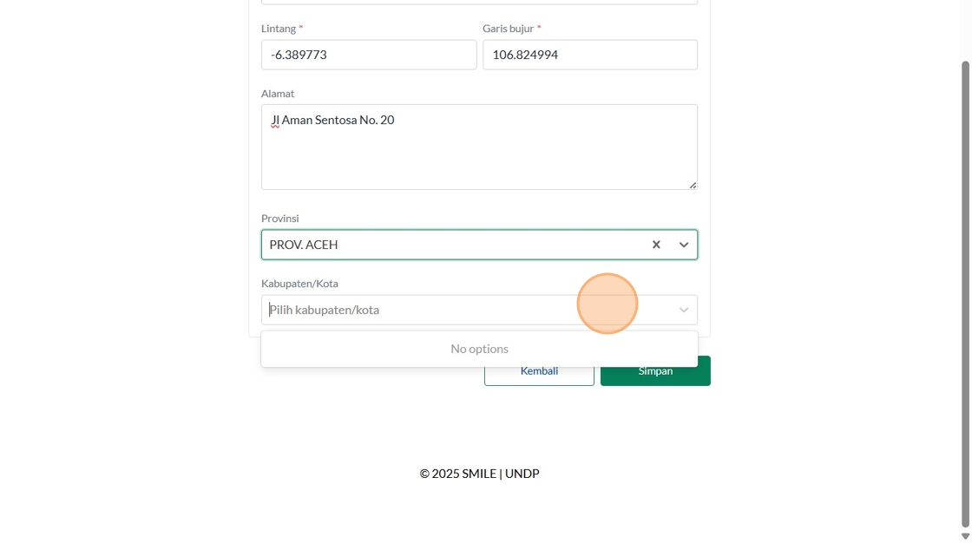Expand the Kabupaten/Kota dropdown arrow
The image size is (972, 543).
[684, 310]
